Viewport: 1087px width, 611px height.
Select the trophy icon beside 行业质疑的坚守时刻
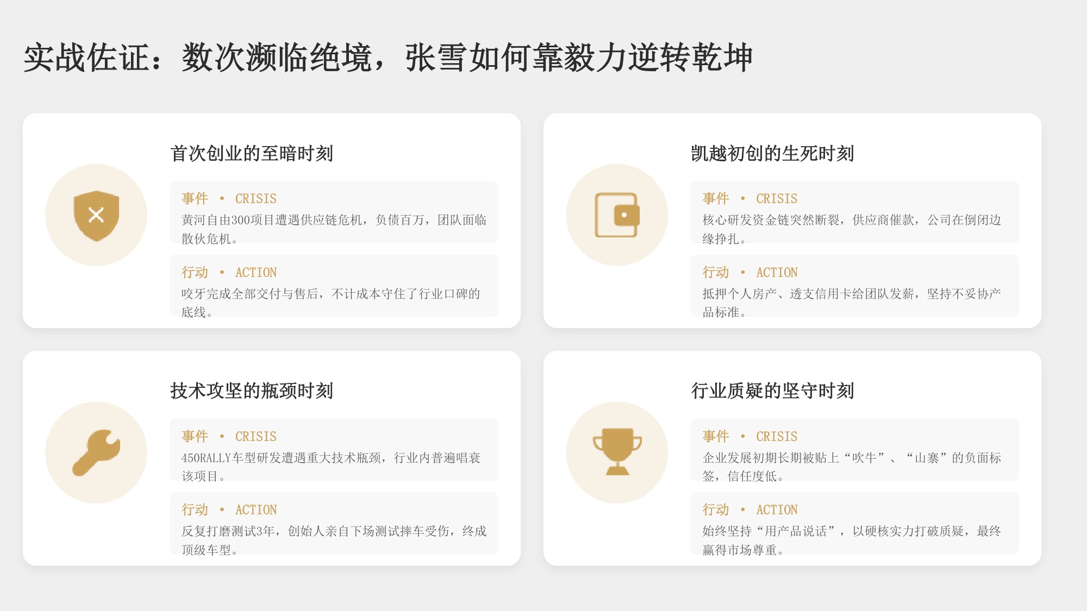[619, 452]
